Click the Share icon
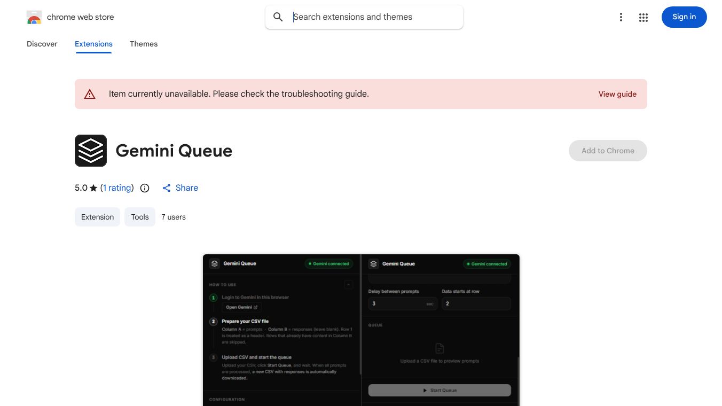 (167, 188)
